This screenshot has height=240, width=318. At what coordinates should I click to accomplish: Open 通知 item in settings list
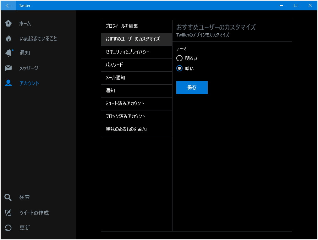[137, 91]
